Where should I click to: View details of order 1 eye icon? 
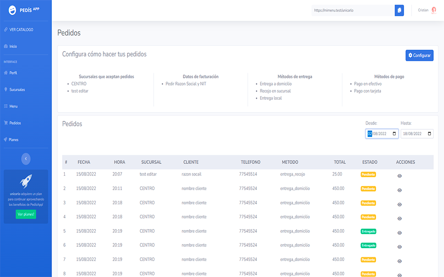coord(400,176)
